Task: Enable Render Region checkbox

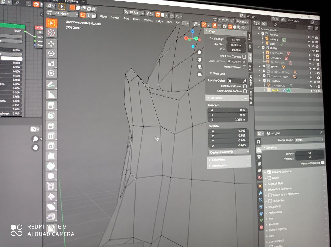Action: tap(244, 67)
